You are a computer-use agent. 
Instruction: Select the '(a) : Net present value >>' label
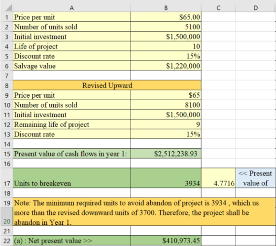pyautogui.click(x=72, y=241)
